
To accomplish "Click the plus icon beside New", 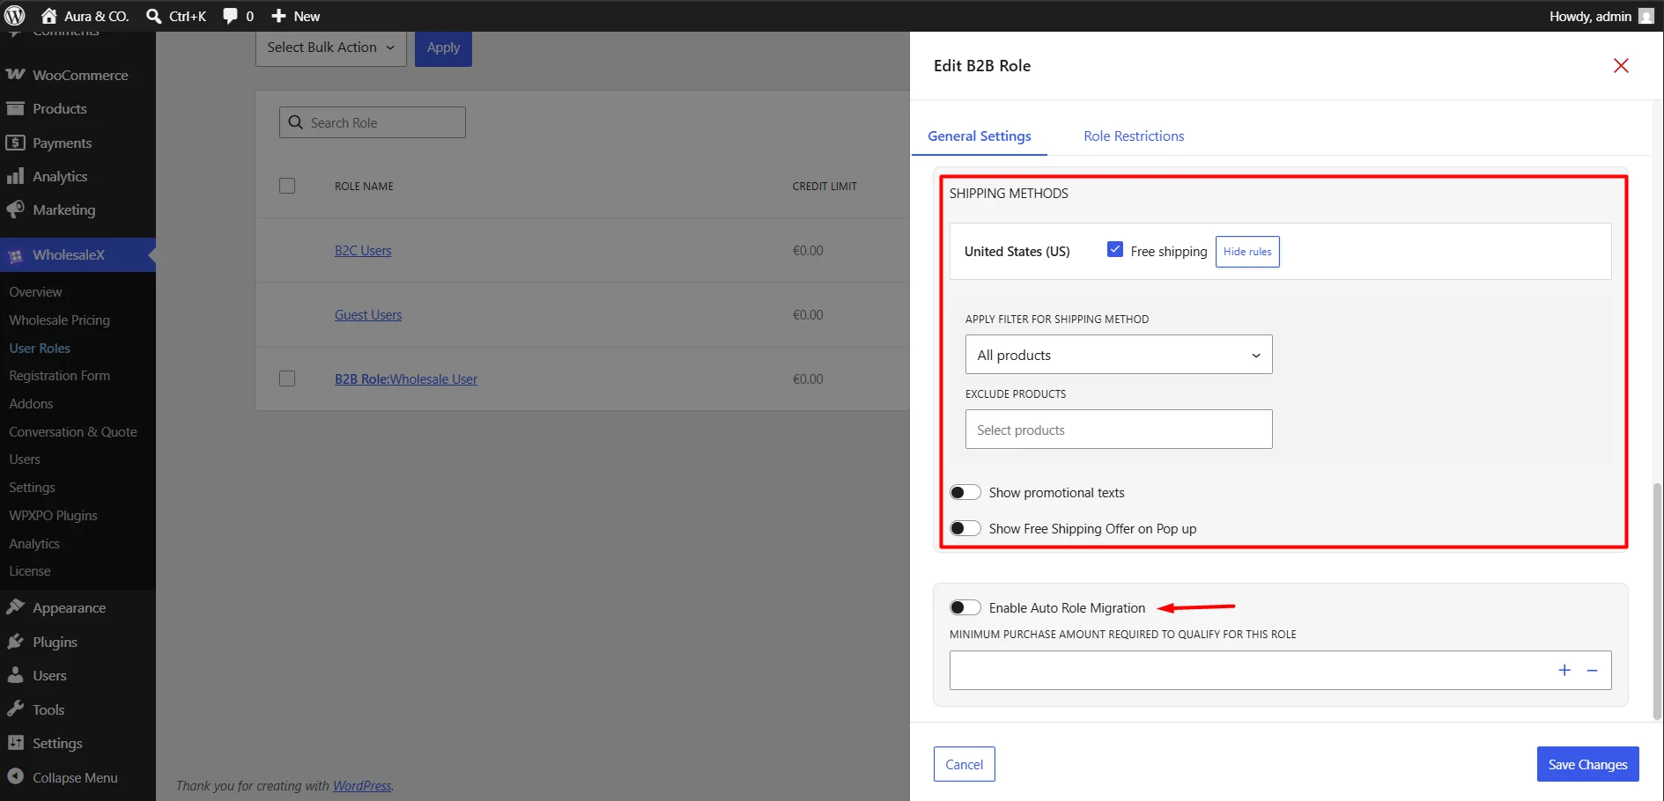I will pyautogui.click(x=278, y=16).
